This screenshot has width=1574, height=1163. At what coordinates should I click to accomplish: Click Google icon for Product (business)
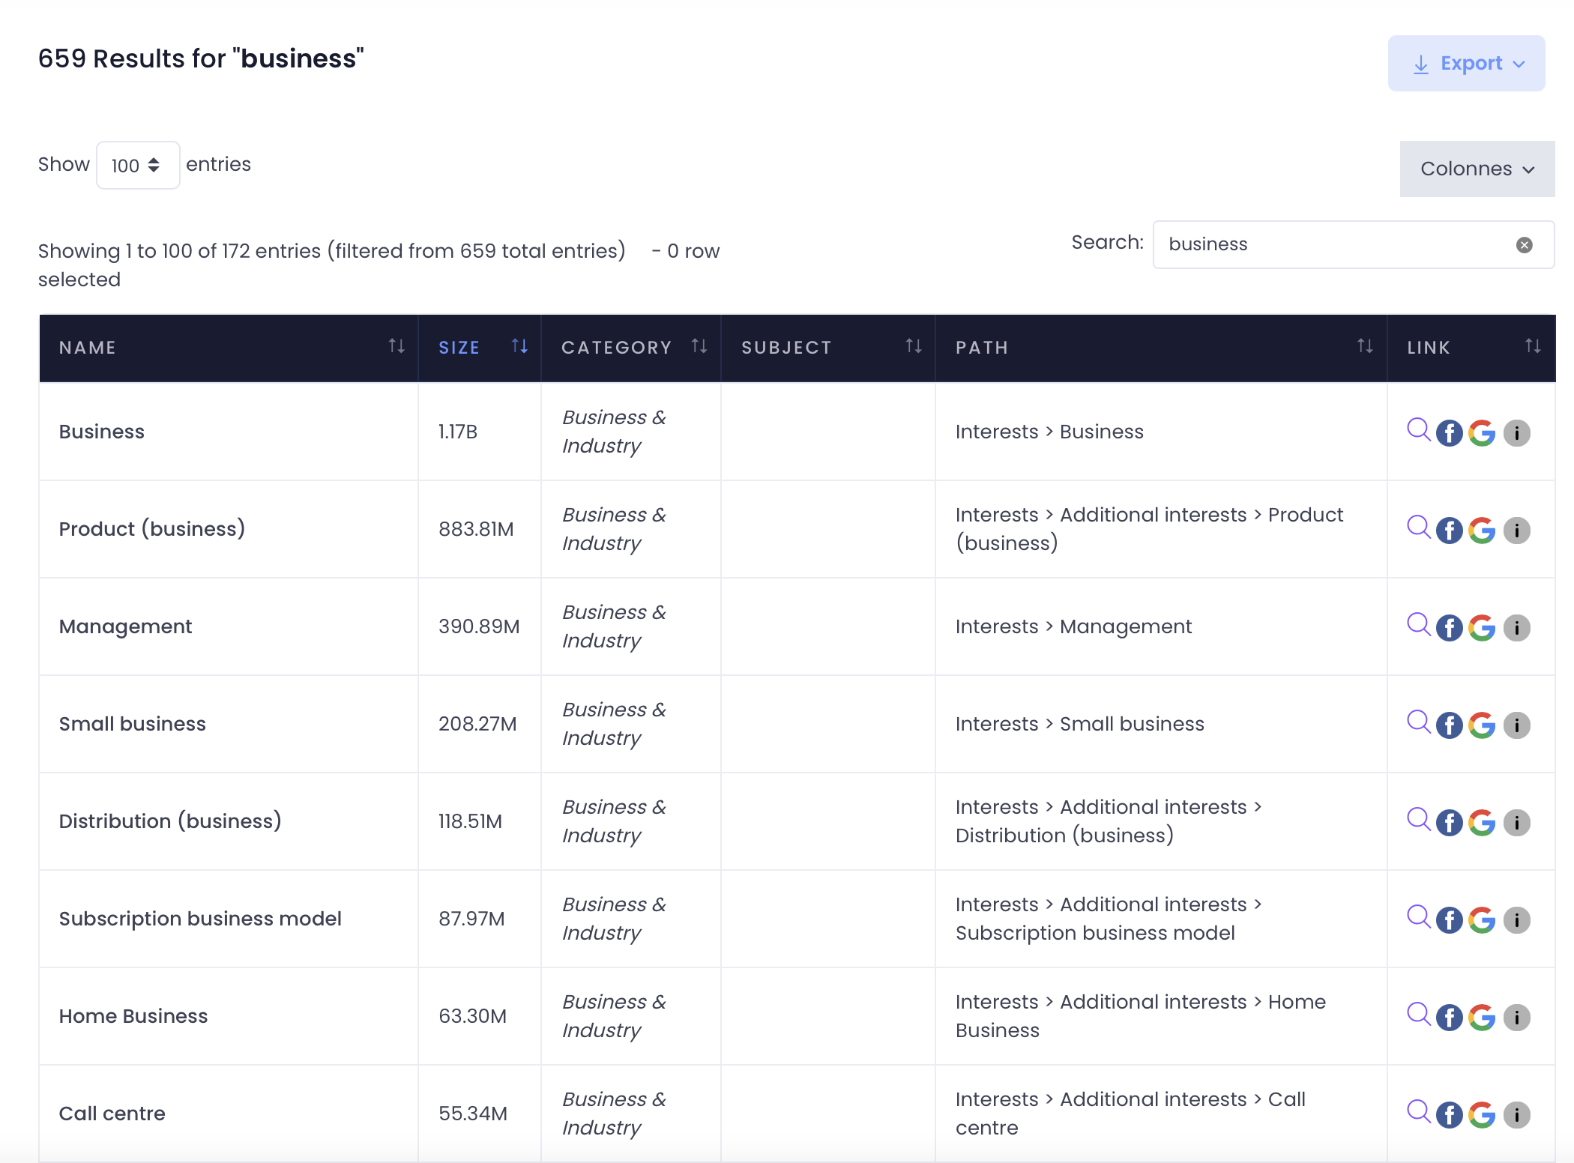pos(1482,530)
